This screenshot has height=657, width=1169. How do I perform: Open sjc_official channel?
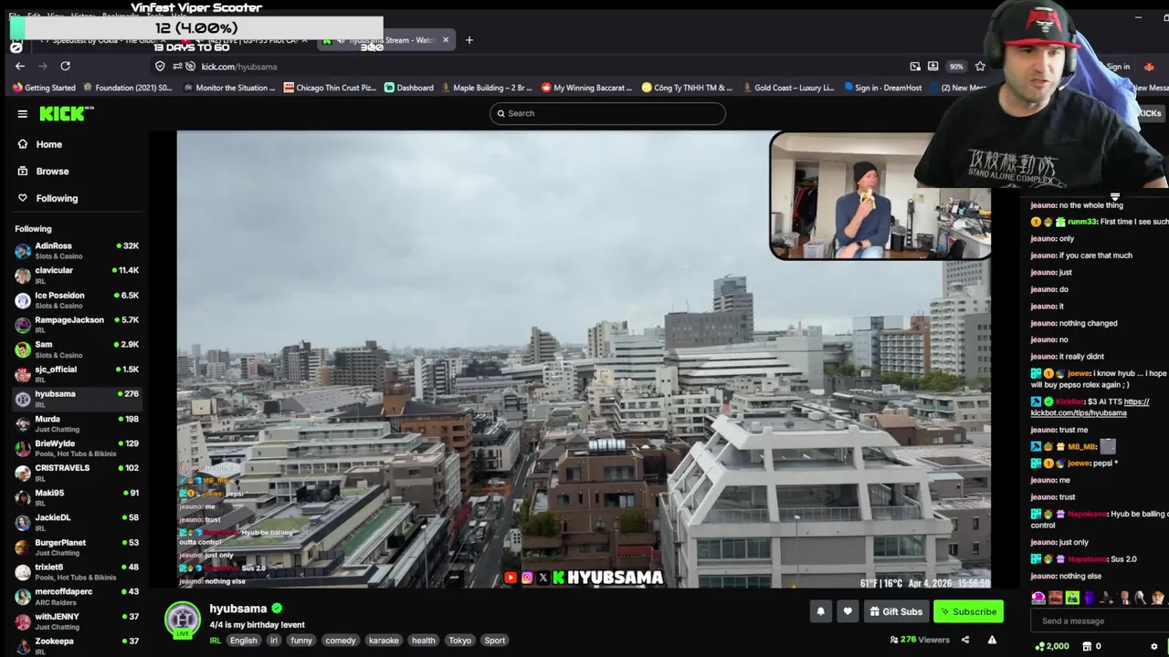77,373
